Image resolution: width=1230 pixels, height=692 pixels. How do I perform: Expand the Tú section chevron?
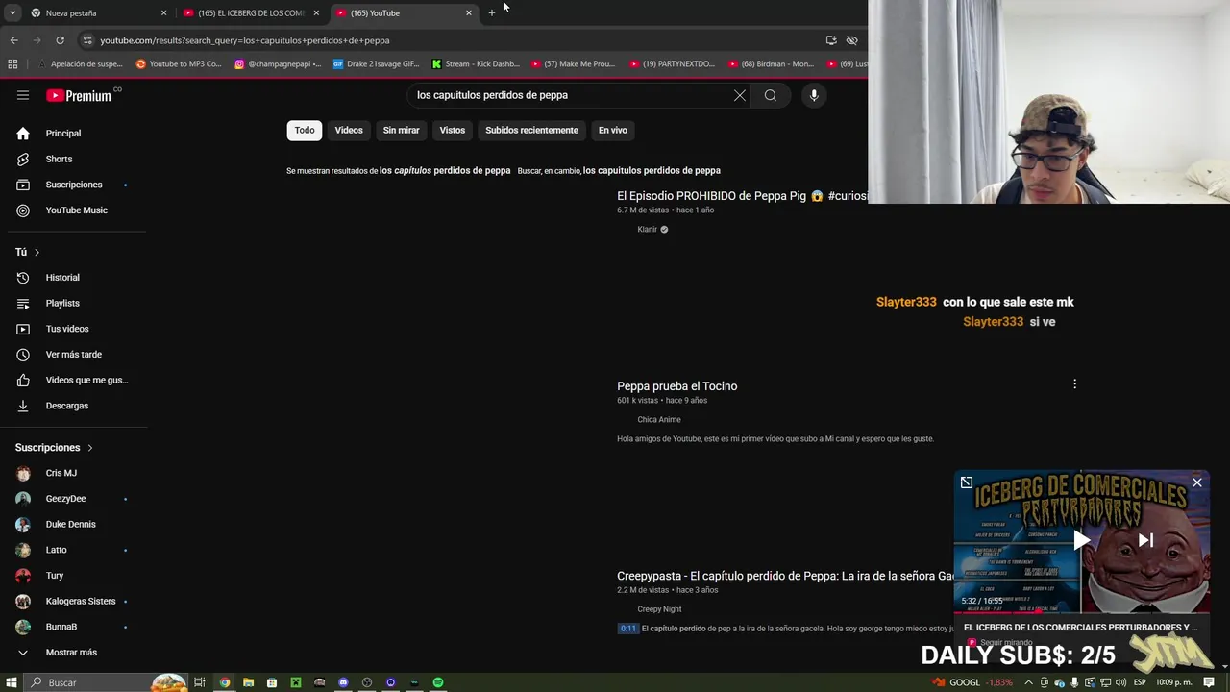coord(37,253)
